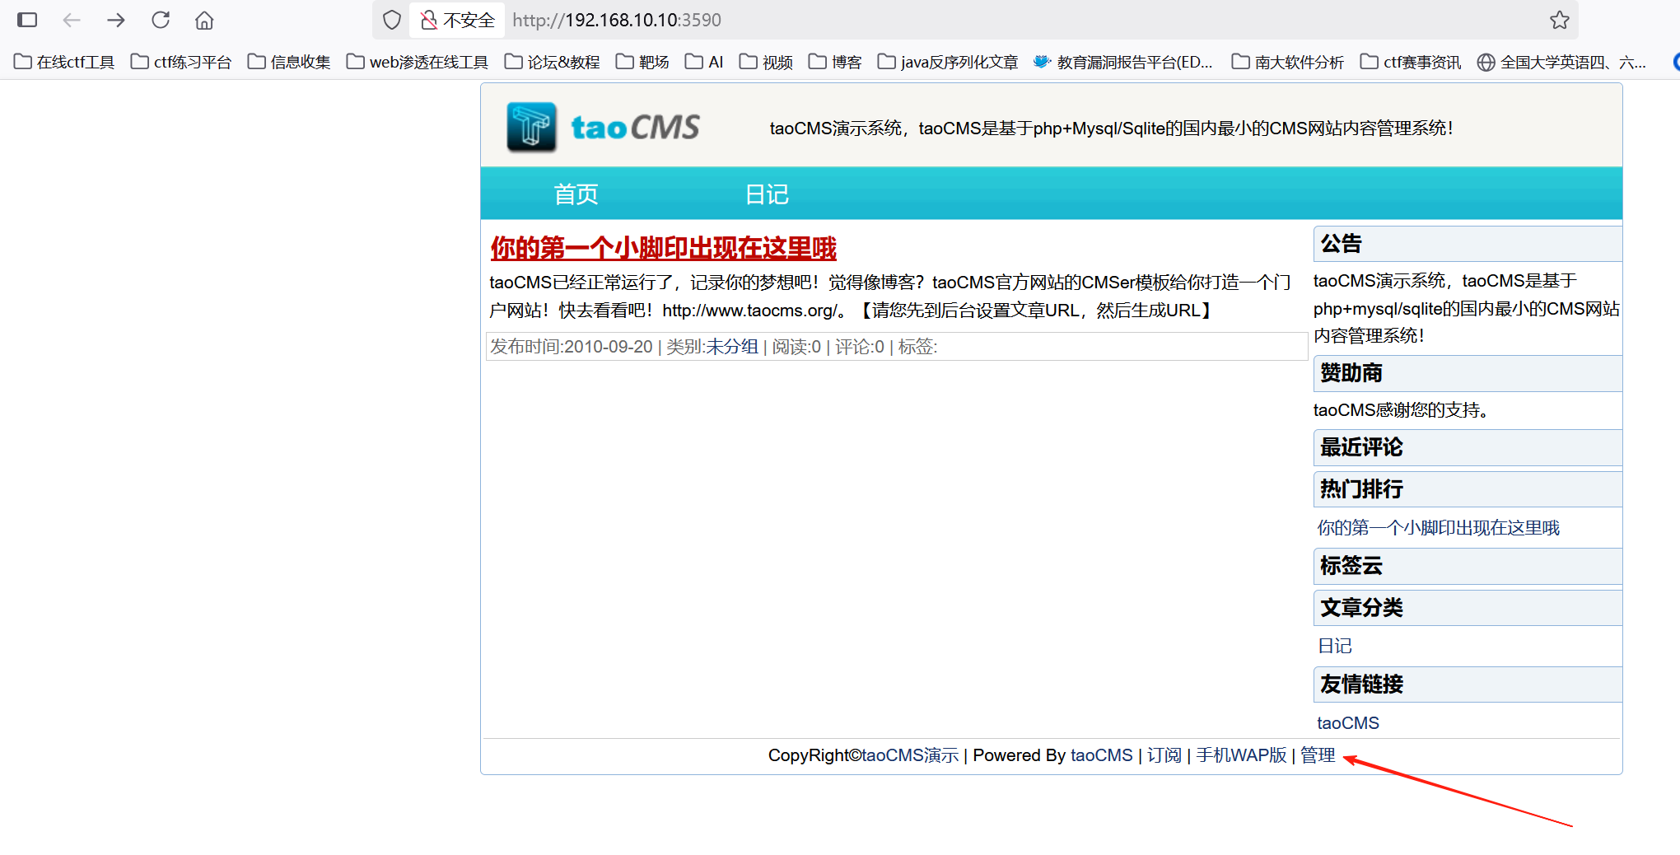1680x855 pixels.
Task: Open the 博客 bookmark folder
Action: 835,62
